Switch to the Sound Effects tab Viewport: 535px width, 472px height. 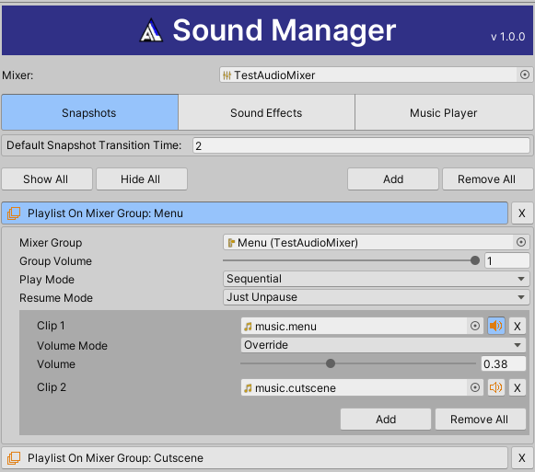click(x=266, y=112)
